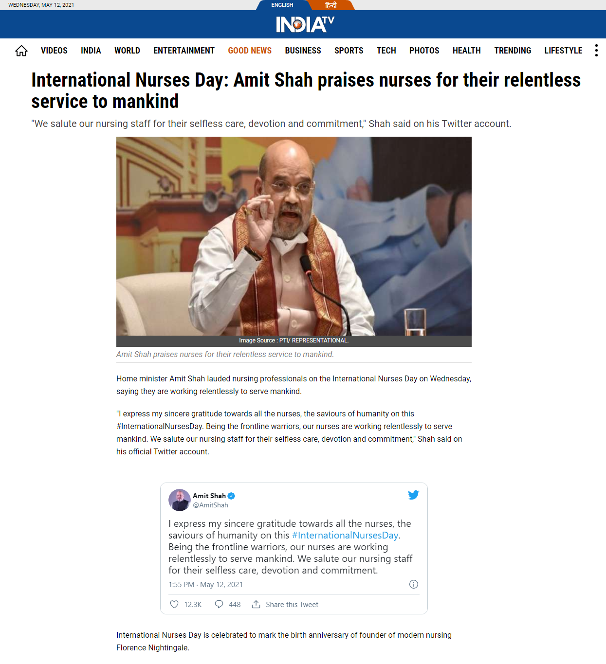Viewport: 606px width, 664px height.
Task: Switch language to Hindi tab
Action: 331,5
